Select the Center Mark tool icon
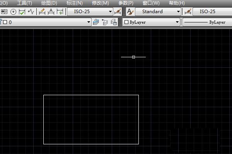Viewport: 232px width, 154px height. point(13,12)
